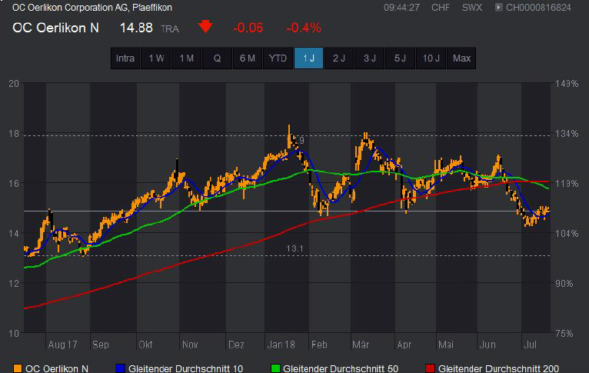Click the company title OC Oerlikon Corporation AG, Pfaeffikon

92,8
